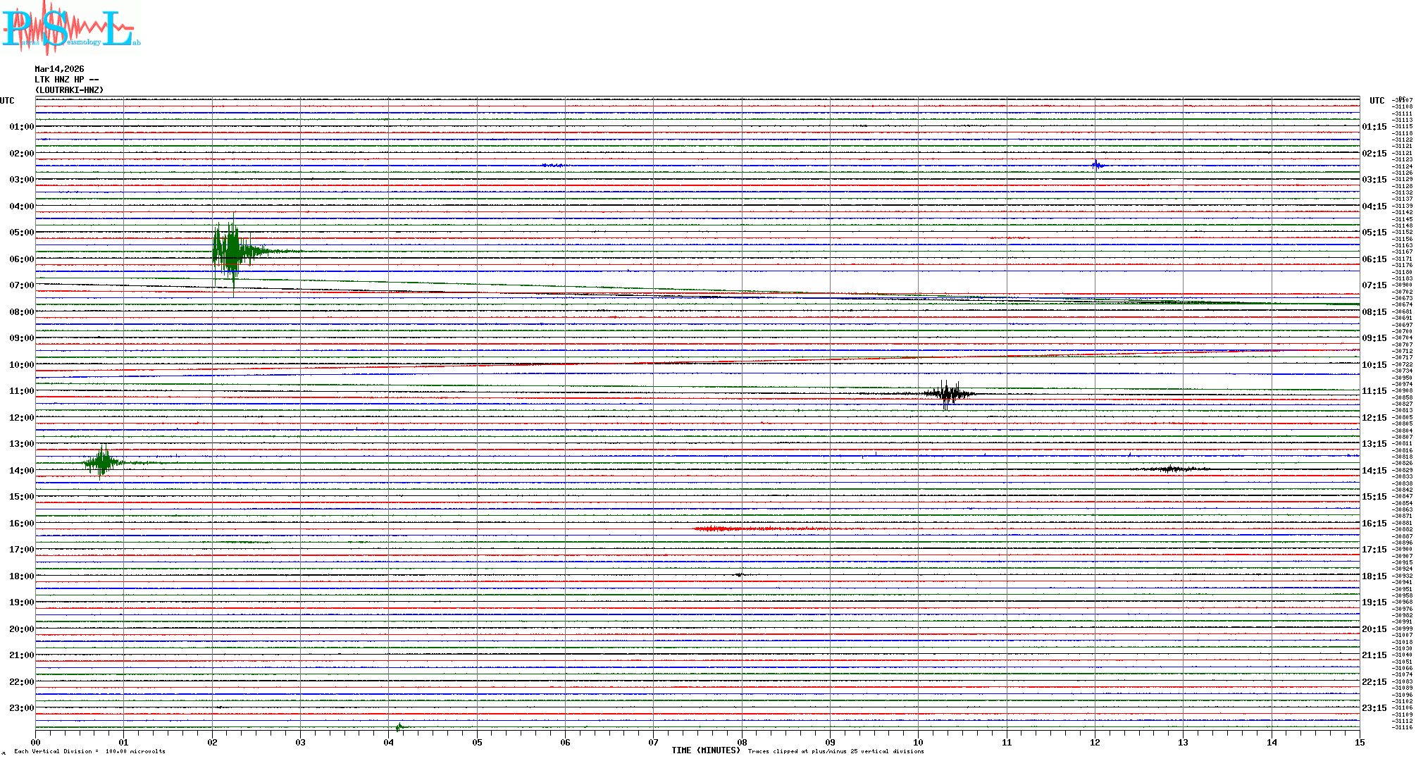Click the (LOUTRAKI-HNZ) station label
This screenshot has width=1416, height=761.
69,90
